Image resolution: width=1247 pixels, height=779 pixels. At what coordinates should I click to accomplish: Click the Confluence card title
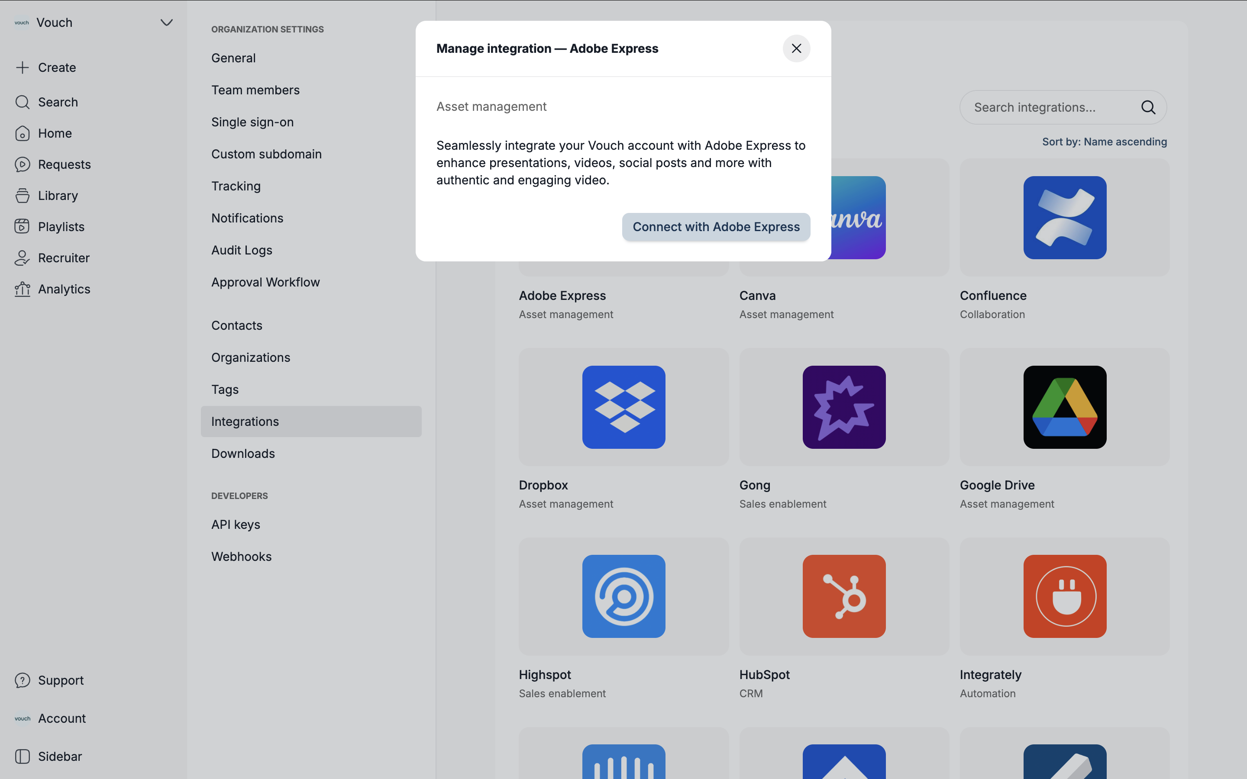click(993, 296)
